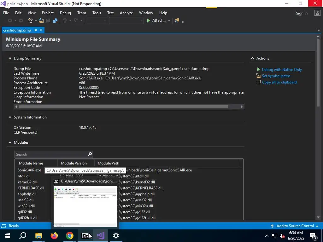Click the Sign in link

tap(302, 13)
